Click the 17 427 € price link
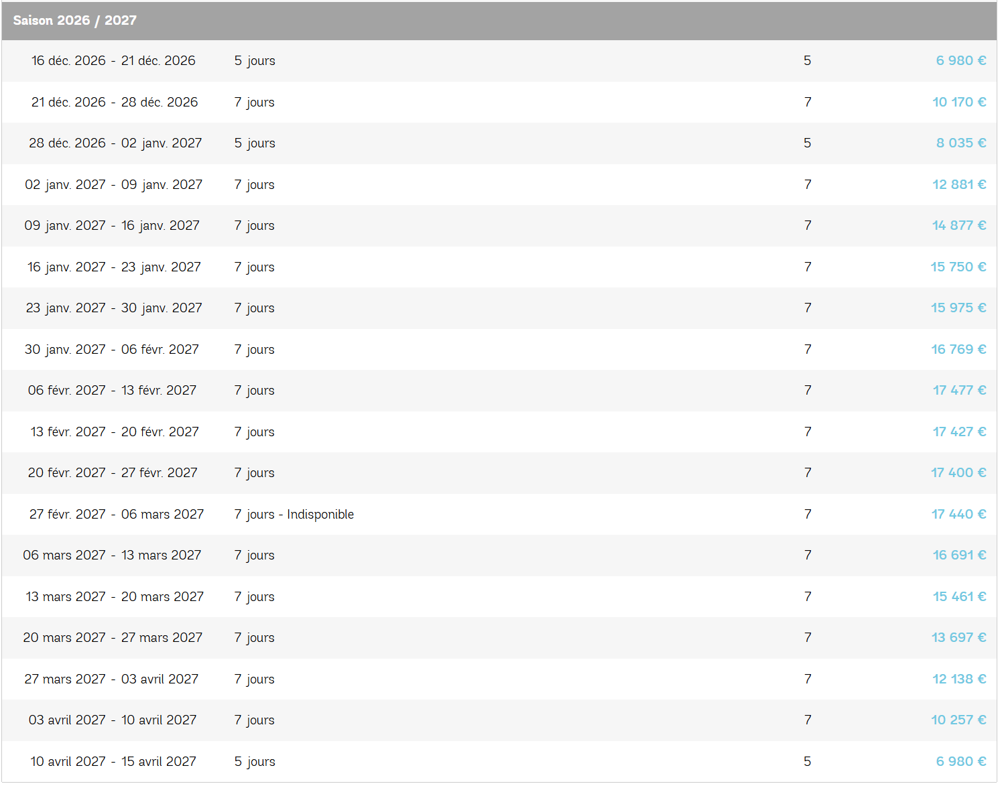Screen dimensions: 1000x786 959,432
